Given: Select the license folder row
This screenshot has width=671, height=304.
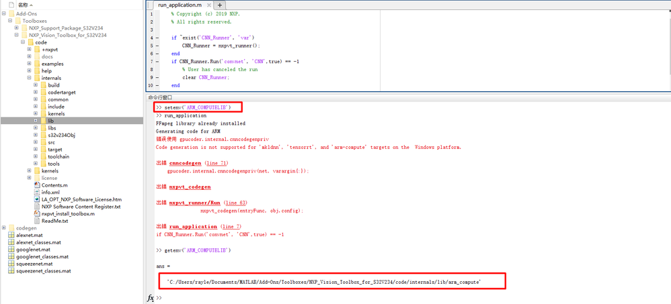Looking at the screenshot, I should click(x=71, y=178).
